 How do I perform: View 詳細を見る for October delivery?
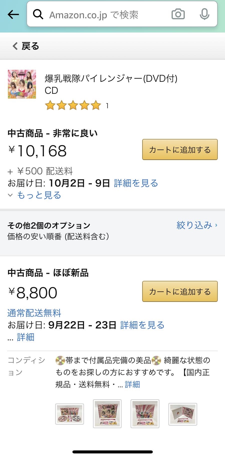point(136,183)
